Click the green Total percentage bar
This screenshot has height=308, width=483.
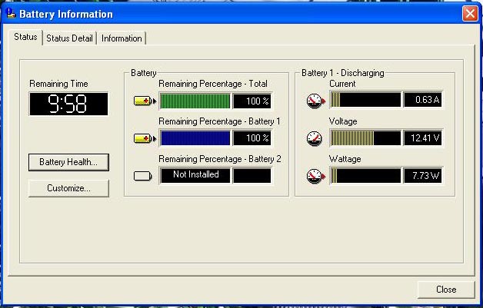click(x=195, y=101)
